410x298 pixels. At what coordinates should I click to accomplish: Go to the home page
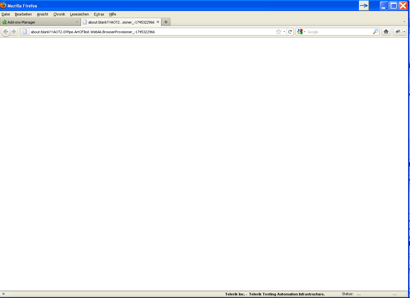click(x=386, y=32)
